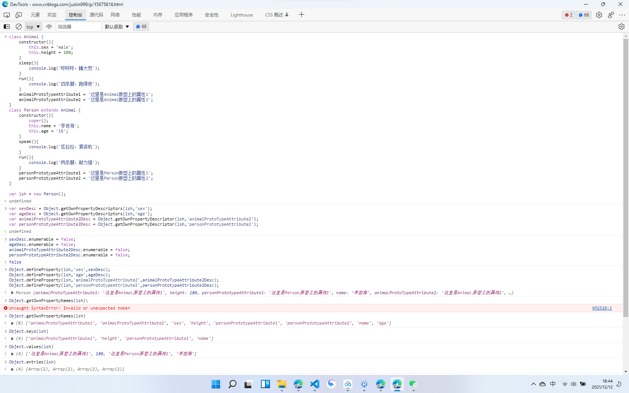Open console settings gear on the right
This screenshot has height=393, width=629.
point(622,27)
